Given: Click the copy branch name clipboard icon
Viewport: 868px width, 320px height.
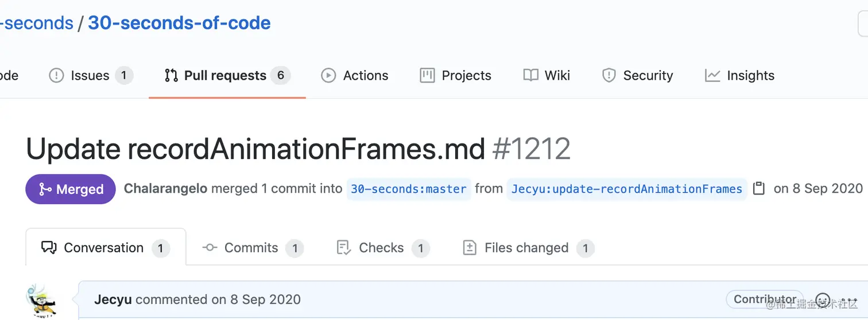Looking at the screenshot, I should pyautogui.click(x=759, y=189).
